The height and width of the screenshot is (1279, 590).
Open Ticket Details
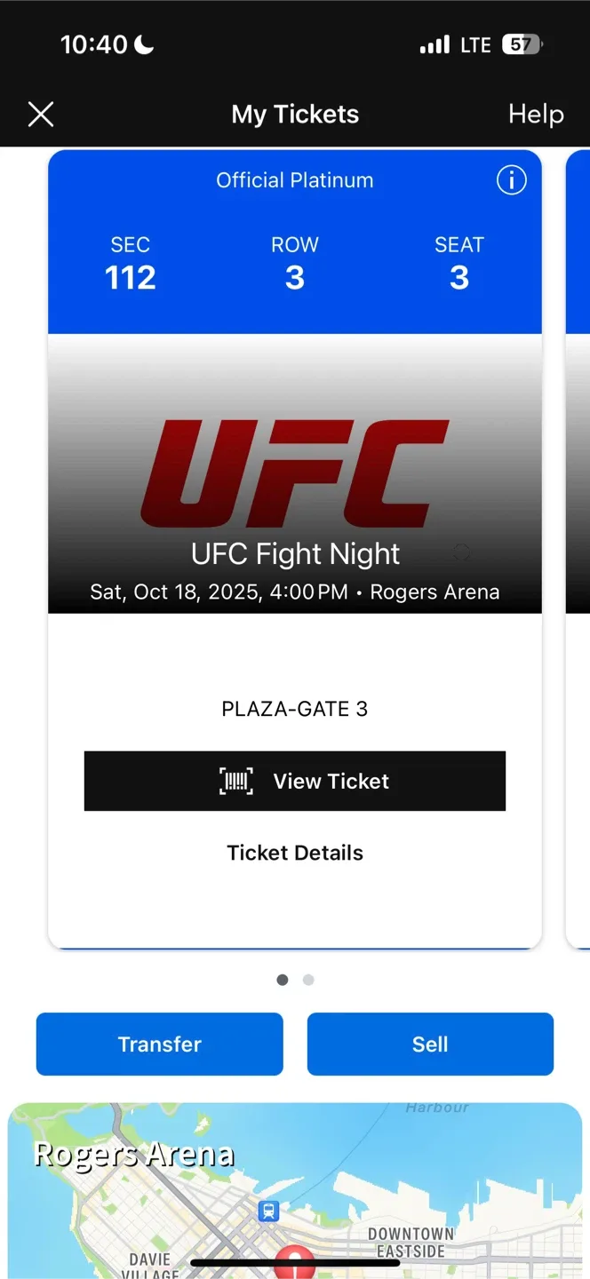[x=295, y=853]
